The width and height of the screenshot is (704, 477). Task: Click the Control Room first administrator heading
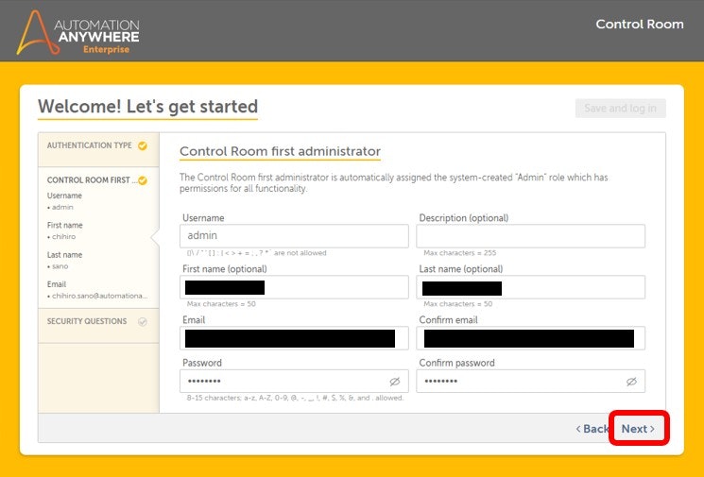pos(280,151)
